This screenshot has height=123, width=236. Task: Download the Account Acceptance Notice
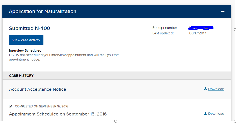pos(216,89)
